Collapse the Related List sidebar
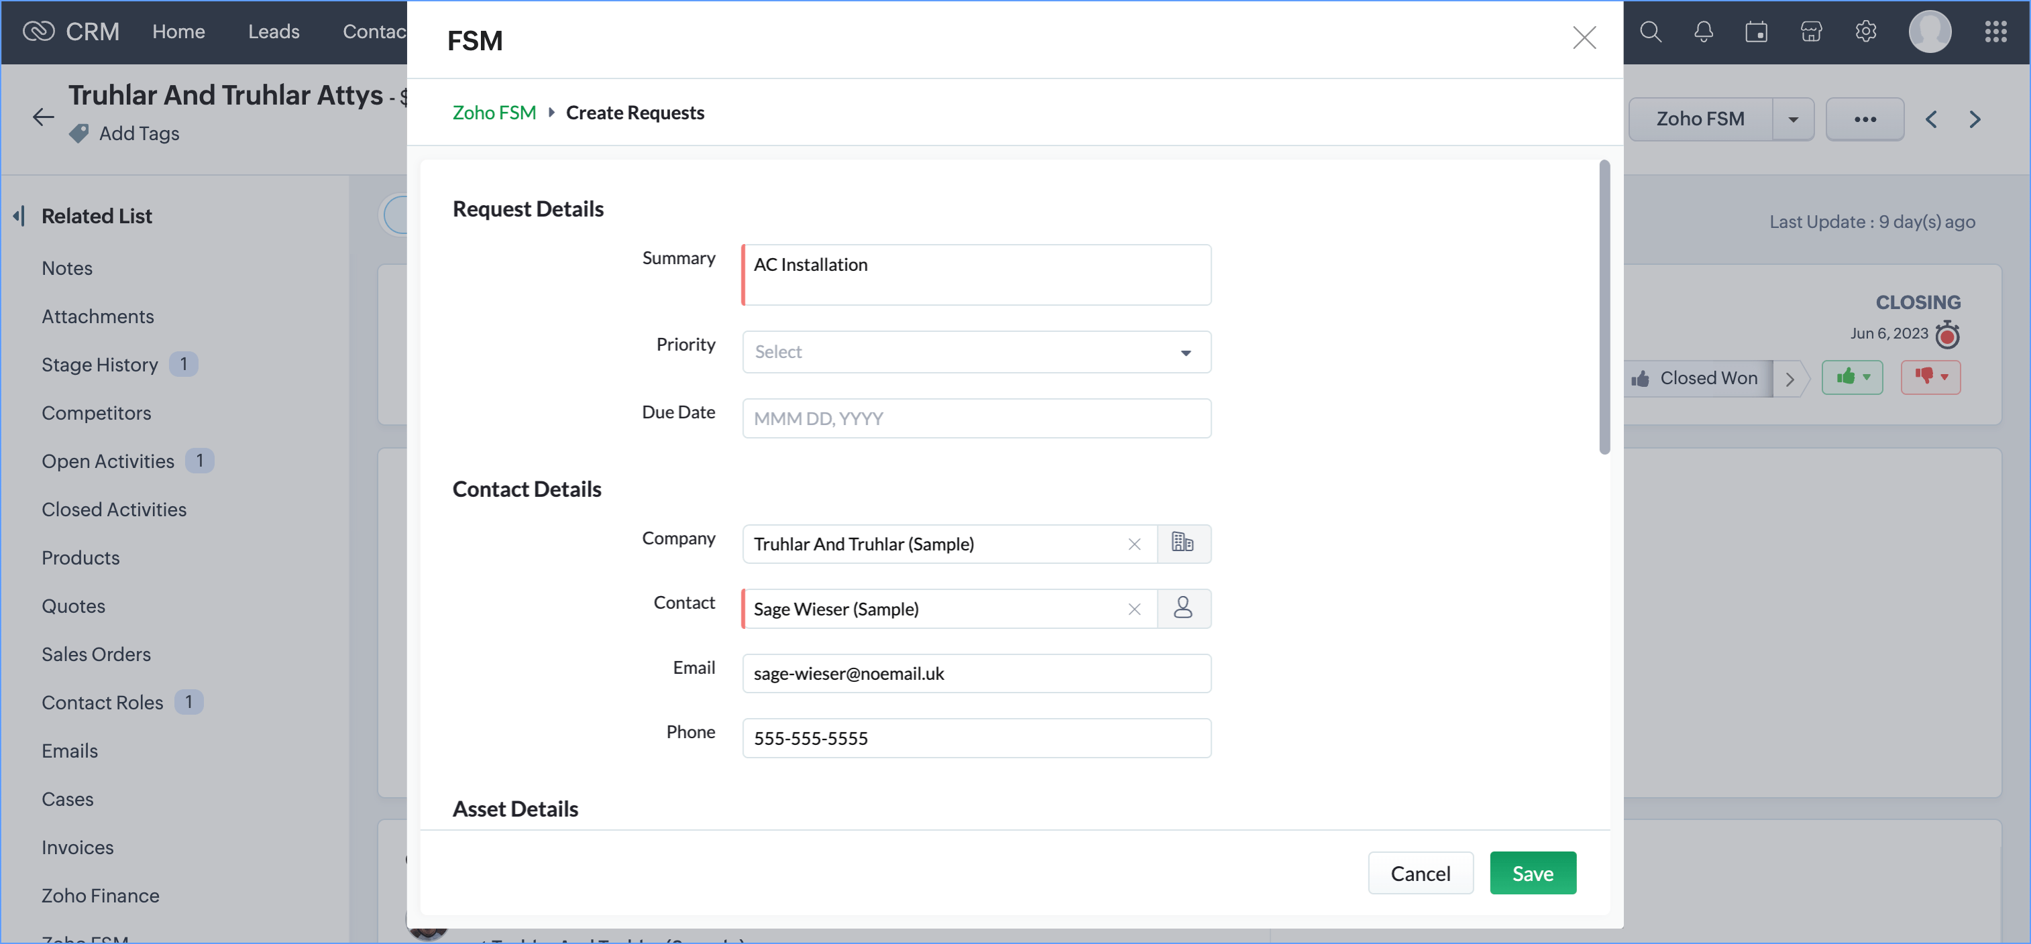2031x944 pixels. (x=19, y=216)
